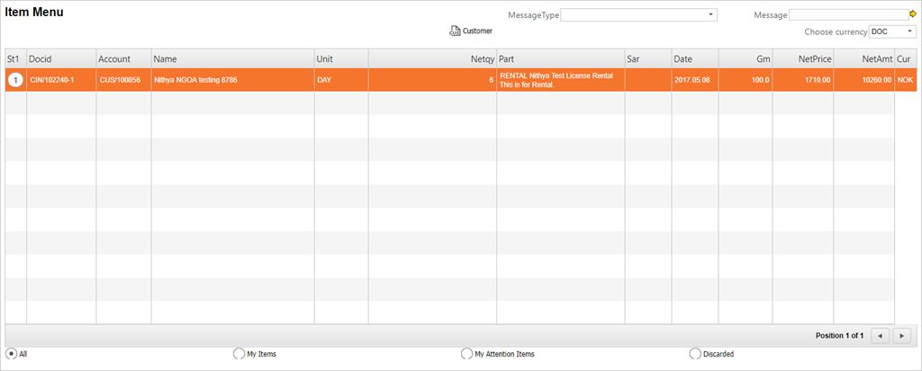This screenshot has height=371, width=922.
Task: Select the My Items radio button
Action: [x=239, y=354]
